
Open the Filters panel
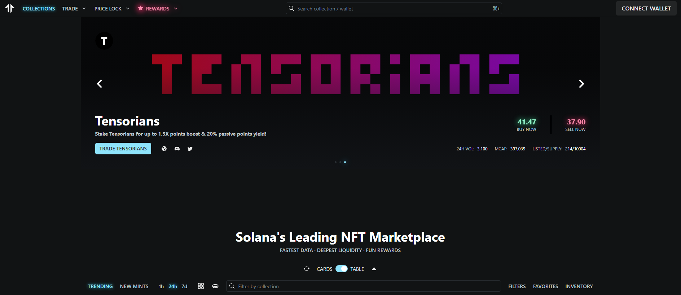pyautogui.click(x=517, y=286)
